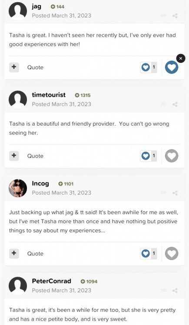Open Incog's avatar thumbnail

[x=18, y=188]
